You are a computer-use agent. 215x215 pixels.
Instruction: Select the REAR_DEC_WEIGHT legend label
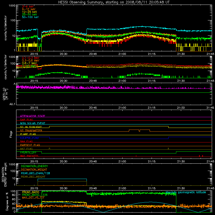pos(33,177)
